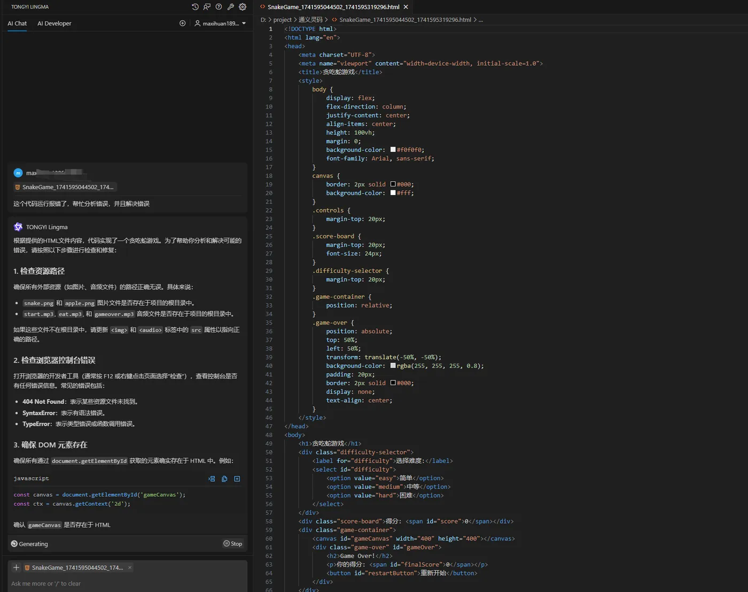Screen dimensions: 748x592
Task: Click the 'gameCanvas' canvas tag on line 60
Action: point(414,539)
